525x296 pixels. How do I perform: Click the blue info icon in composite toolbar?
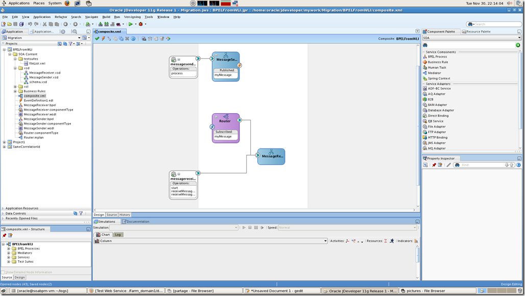133,38
